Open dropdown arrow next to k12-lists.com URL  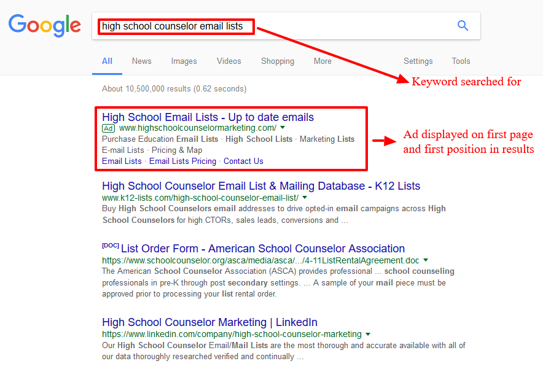(x=305, y=198)
